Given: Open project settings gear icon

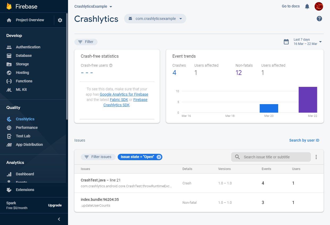Looking at the screenshot, I should tap(60, 20).
